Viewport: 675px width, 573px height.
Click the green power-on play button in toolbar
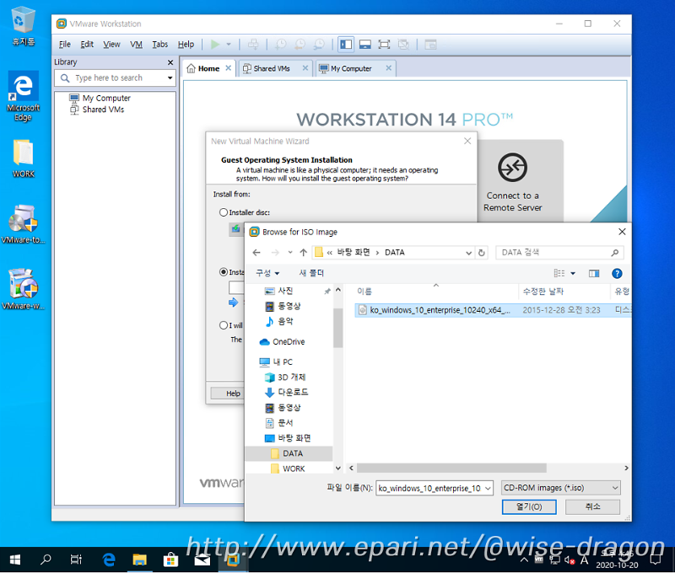click(215, 45)
